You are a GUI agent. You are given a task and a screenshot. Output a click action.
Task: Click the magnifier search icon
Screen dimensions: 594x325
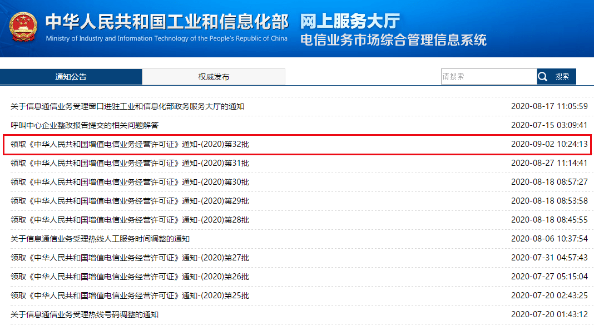542,77
